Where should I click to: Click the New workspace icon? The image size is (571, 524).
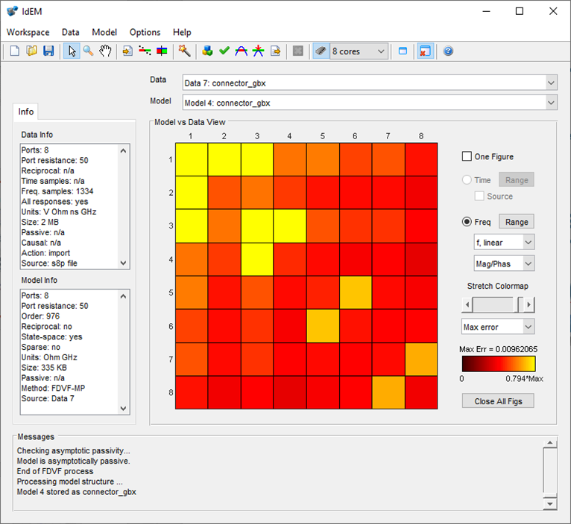coord(15,51)
